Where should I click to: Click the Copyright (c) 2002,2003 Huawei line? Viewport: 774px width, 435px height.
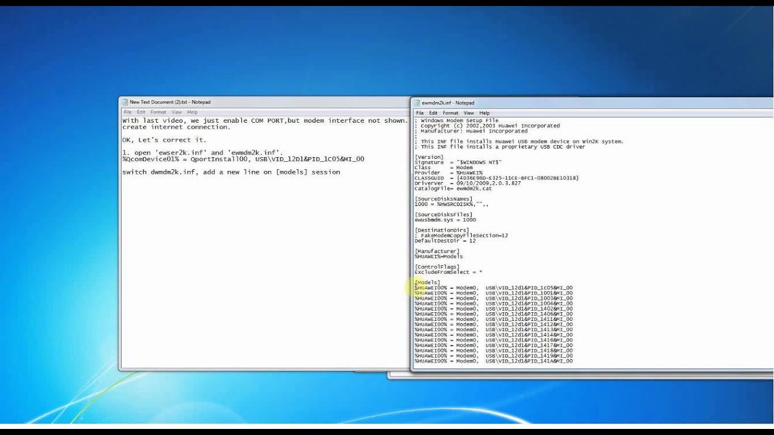[487, 126]
